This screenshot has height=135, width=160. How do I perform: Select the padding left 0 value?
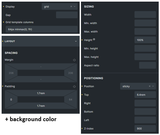pyautogui.click(x=11, y=100)
